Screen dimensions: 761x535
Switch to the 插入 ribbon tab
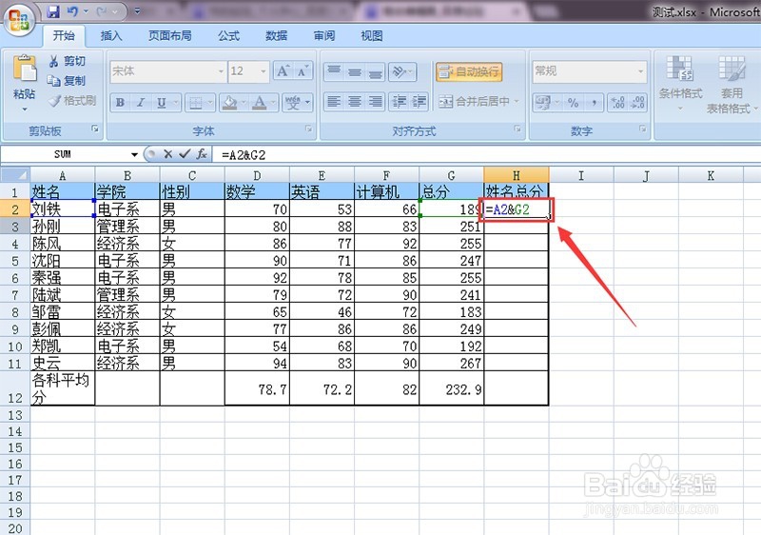[x=111, y=35]
